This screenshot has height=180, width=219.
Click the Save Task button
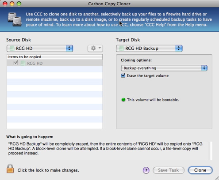point(169,170)
